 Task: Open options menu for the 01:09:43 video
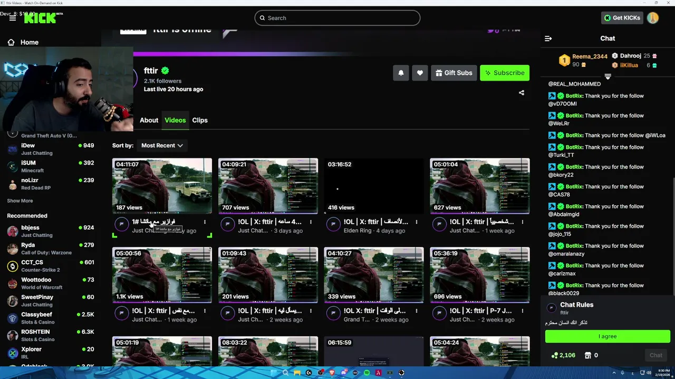pos(311,311)
